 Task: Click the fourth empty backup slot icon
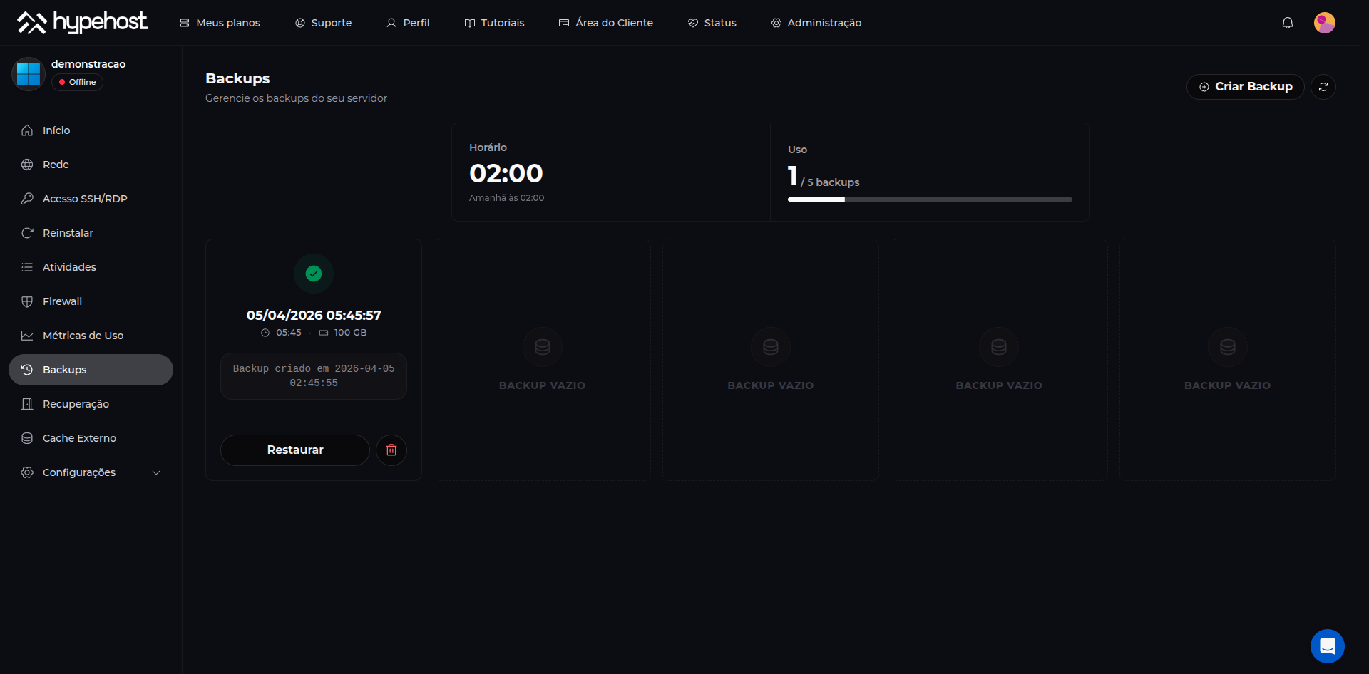coord(1227,347)
